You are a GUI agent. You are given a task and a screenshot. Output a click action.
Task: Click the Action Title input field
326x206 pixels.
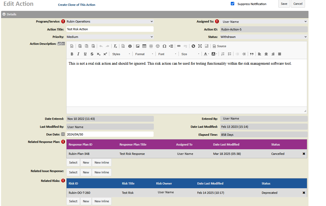pyautogui.click(x=110, y=29)
